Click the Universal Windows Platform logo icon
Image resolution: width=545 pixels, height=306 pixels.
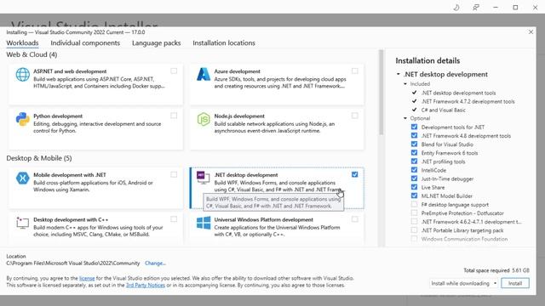pos(204,223)
